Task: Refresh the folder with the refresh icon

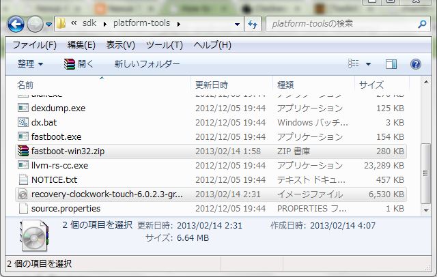Action: [x=253, y=24]
